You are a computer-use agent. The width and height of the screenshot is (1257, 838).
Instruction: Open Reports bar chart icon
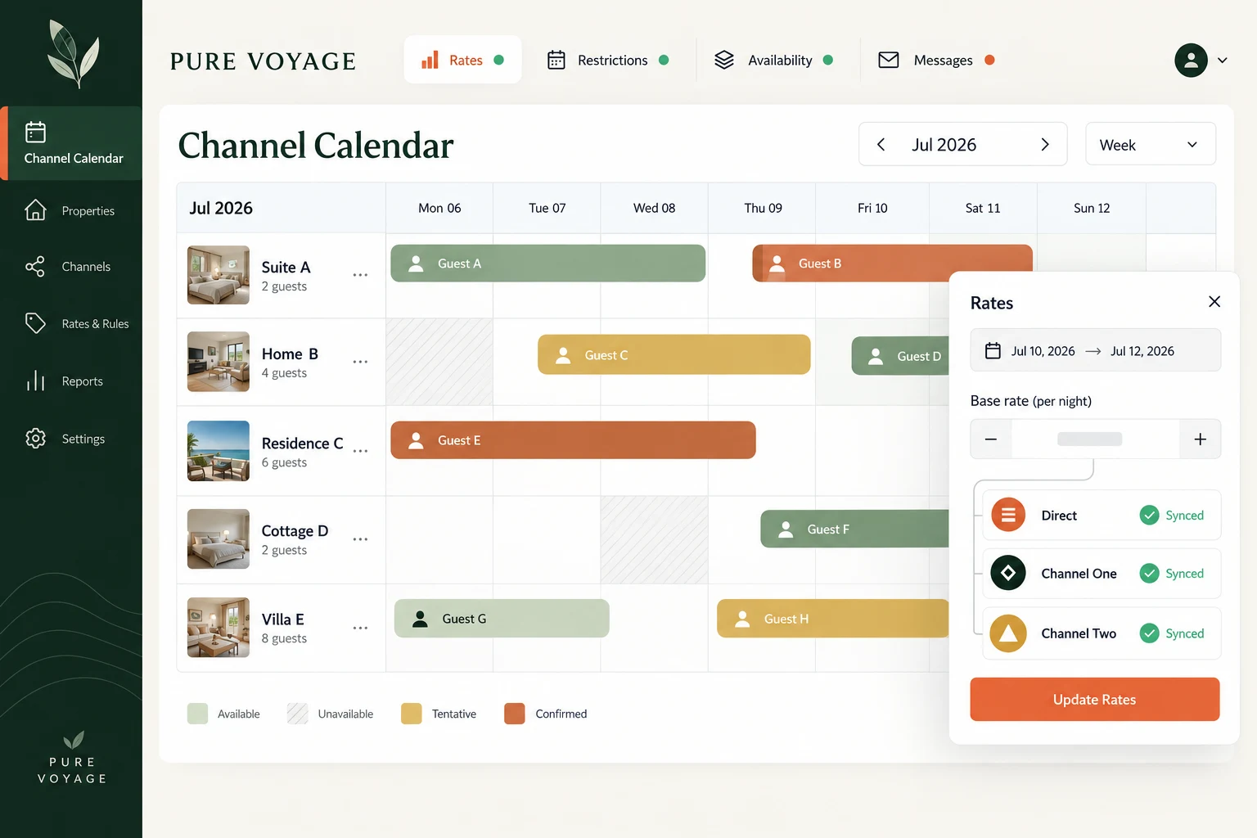click(x=35, y=381)
